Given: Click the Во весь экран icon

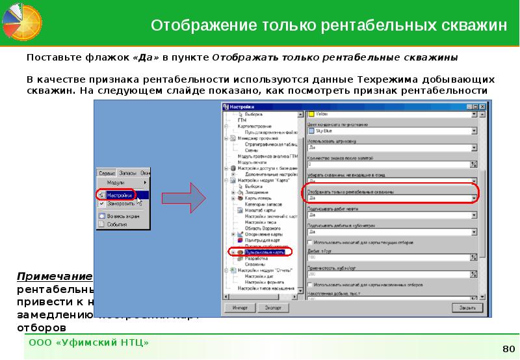Looking at the screenshot, I should point(101,215).
